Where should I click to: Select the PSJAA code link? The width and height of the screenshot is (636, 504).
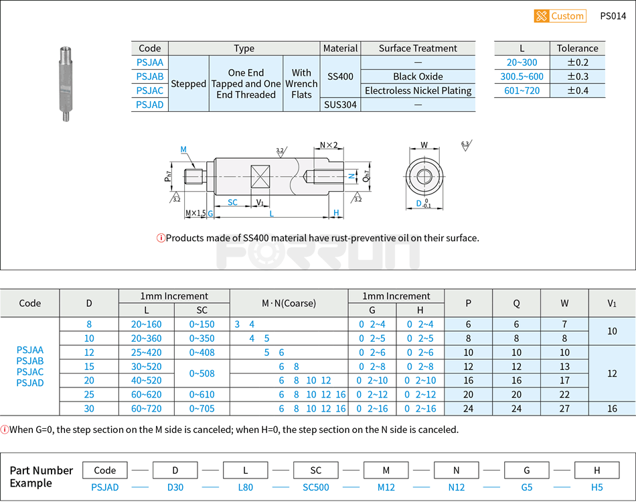point(149,62)
